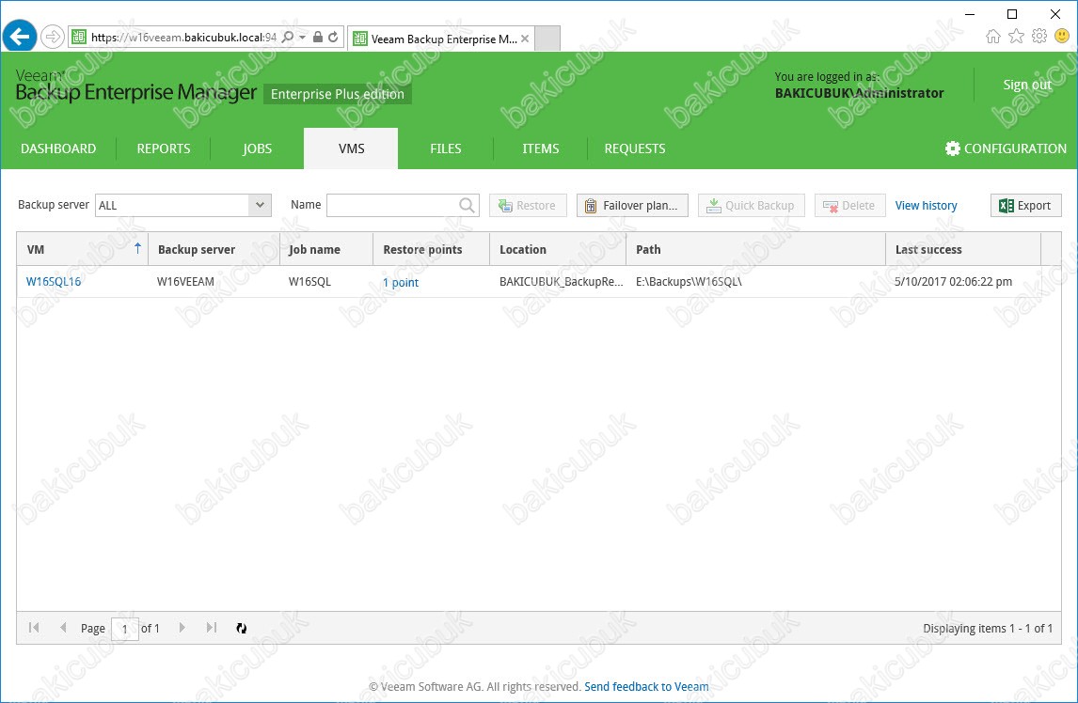
Task: Close the Veeam Backup Enterprise Manager tab
Action: point(525,39)
